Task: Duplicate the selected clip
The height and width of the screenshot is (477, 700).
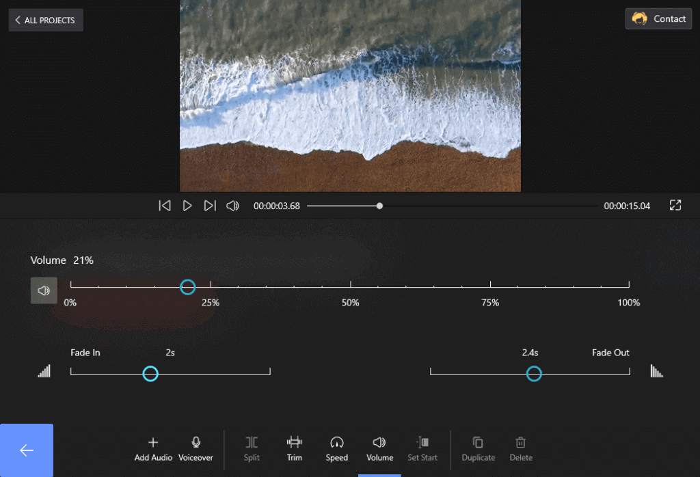Action: tap(478, 450)
